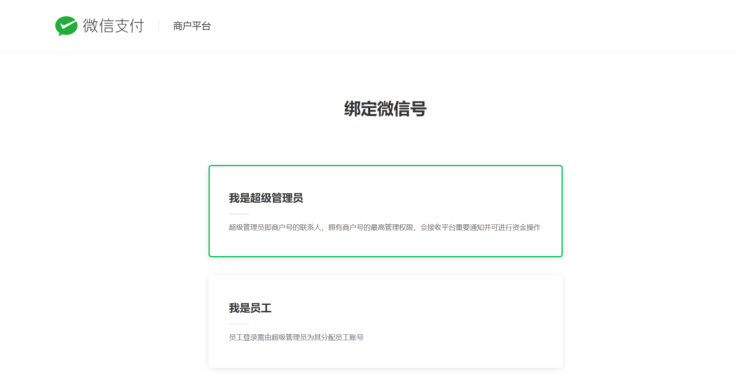Click the green speech-bubble icon top left
737x374 pixels.
[x=66, y=25]
